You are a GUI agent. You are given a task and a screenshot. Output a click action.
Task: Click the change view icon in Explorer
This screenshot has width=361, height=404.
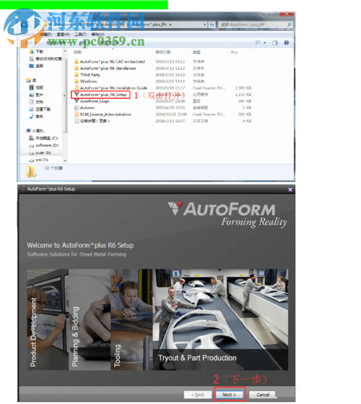(x=258, y=43)
